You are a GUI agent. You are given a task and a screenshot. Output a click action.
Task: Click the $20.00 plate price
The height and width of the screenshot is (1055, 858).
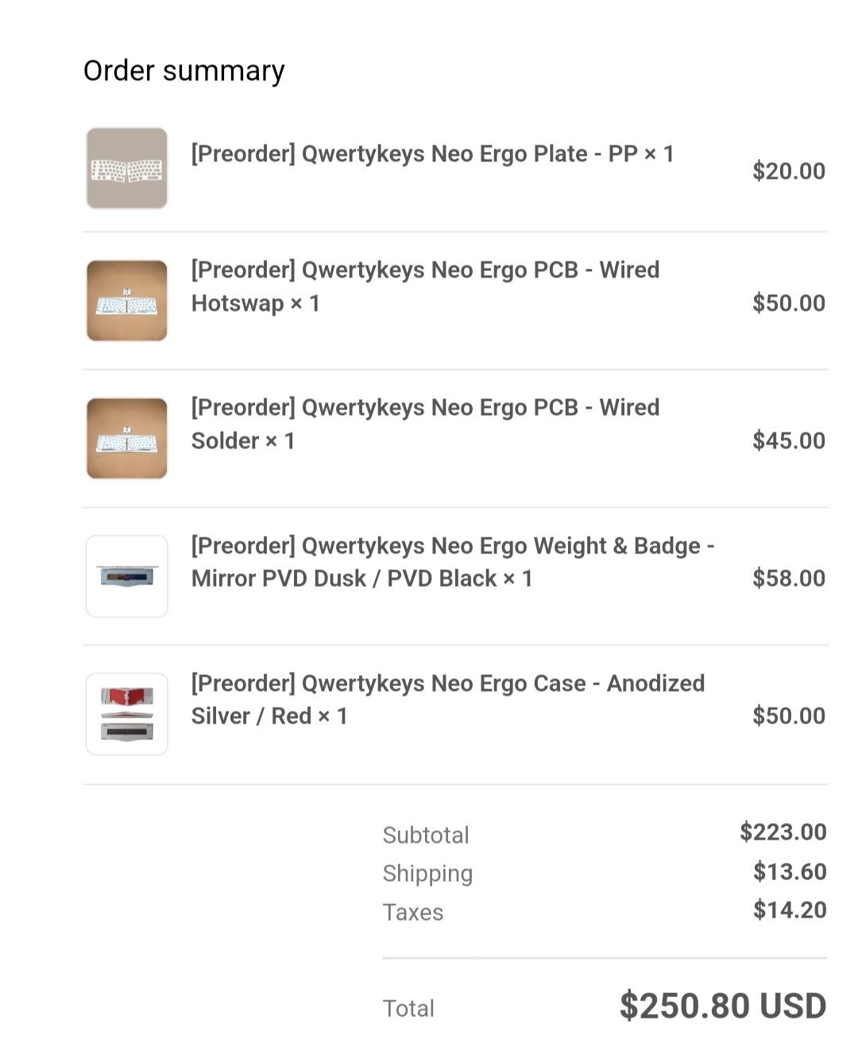(x=788, y=171)
